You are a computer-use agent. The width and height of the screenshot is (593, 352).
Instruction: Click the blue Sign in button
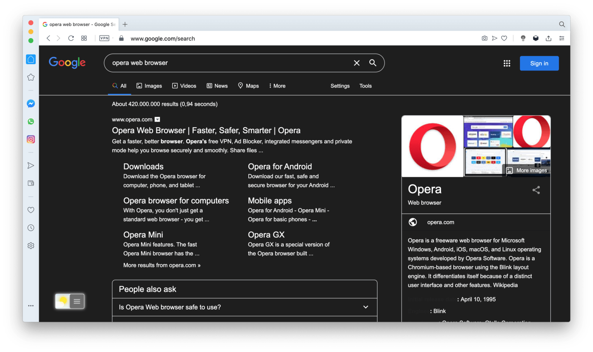point(539,63)
